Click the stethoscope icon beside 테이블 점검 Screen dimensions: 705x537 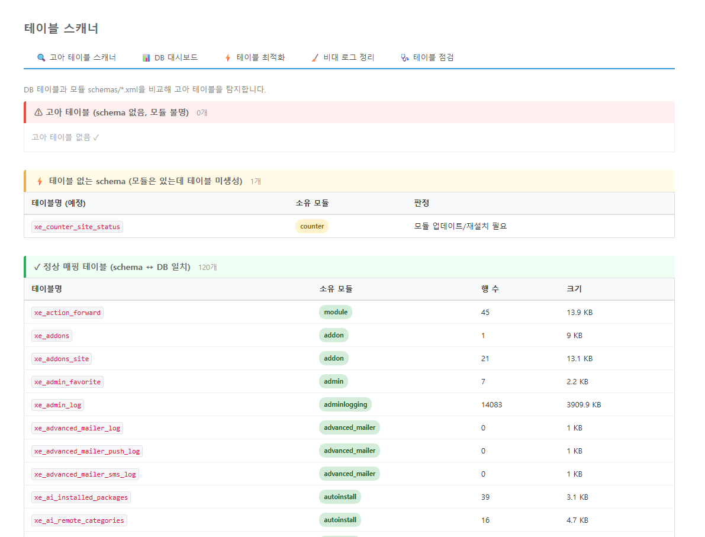405,57
